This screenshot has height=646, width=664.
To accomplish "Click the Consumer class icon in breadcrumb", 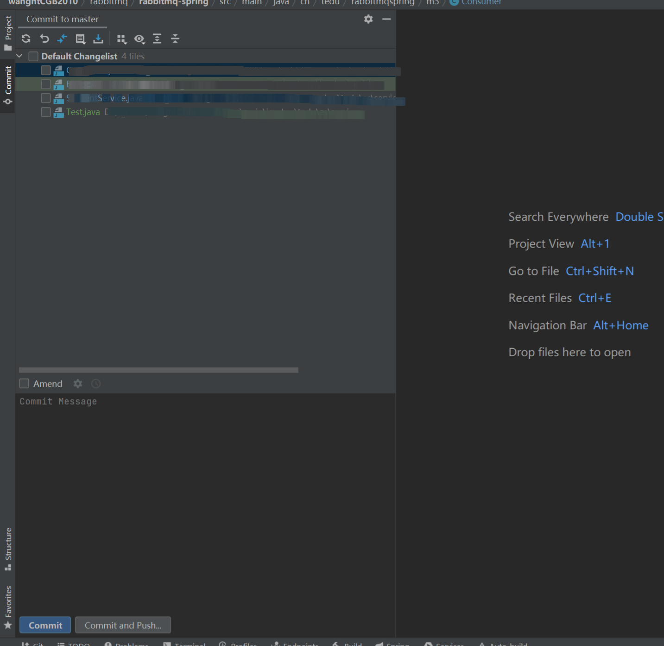I will pyautogui.click(x=454, y=2).
